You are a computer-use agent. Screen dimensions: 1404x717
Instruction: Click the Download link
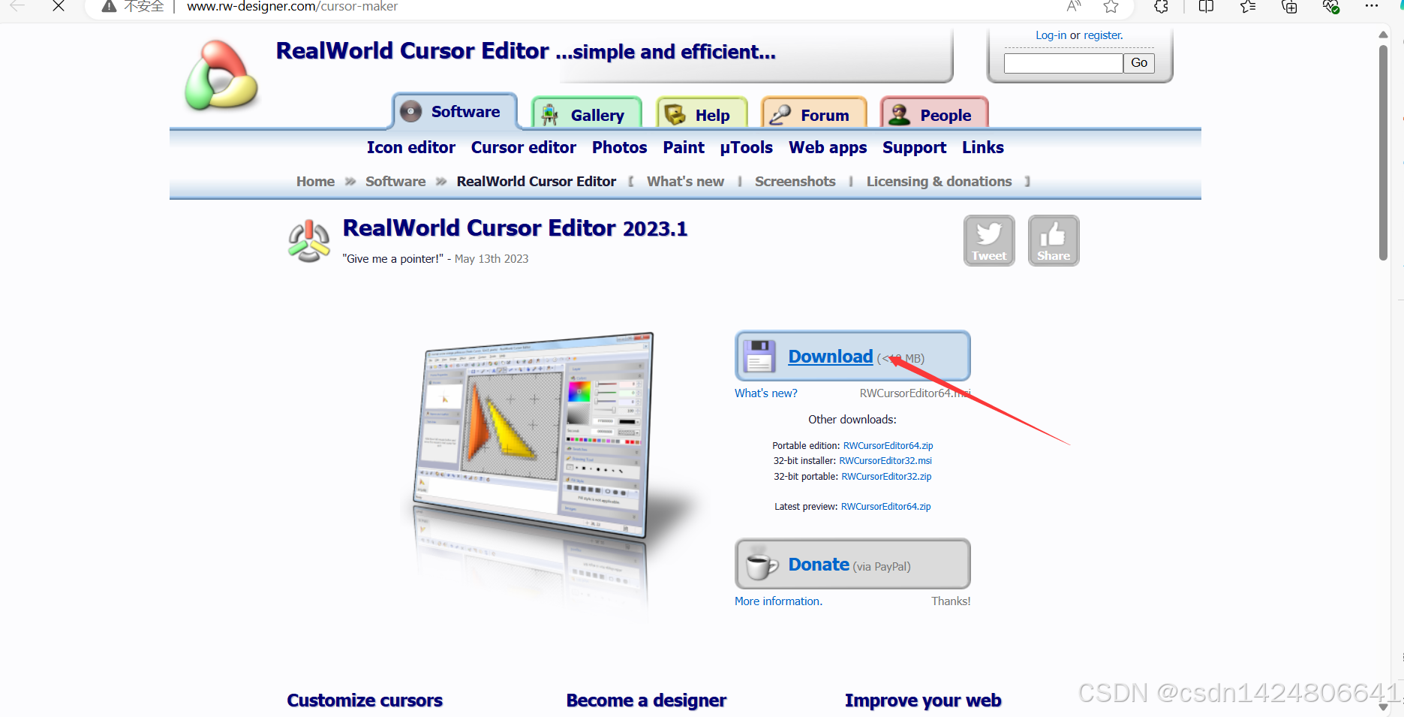(830, 357)
